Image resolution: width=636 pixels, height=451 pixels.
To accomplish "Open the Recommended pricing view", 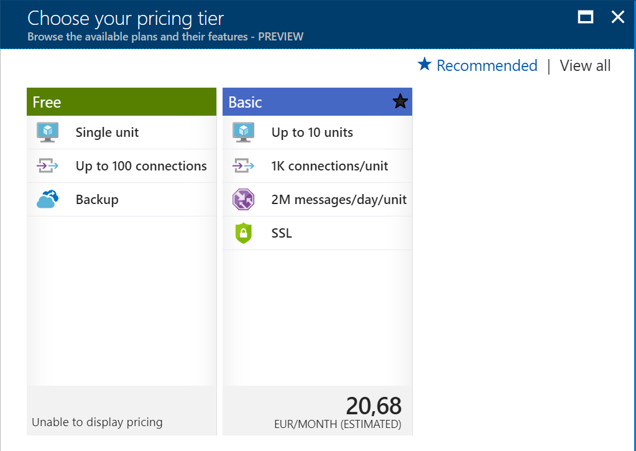I will coord(487,65).
